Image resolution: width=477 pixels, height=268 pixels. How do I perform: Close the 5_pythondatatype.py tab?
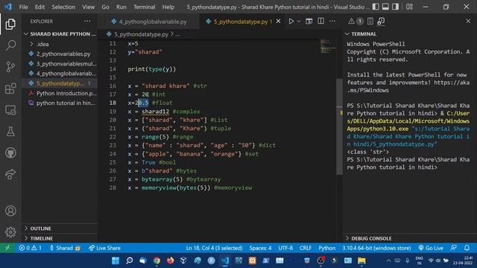tap(278, 22)
